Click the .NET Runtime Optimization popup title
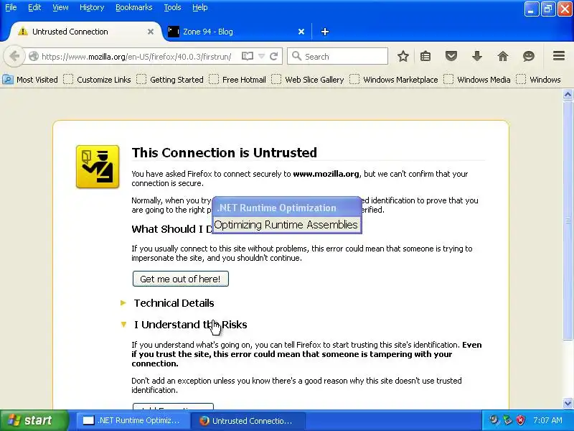The width and height of the screenshot is (574, 431). click(x=276, y=208)
